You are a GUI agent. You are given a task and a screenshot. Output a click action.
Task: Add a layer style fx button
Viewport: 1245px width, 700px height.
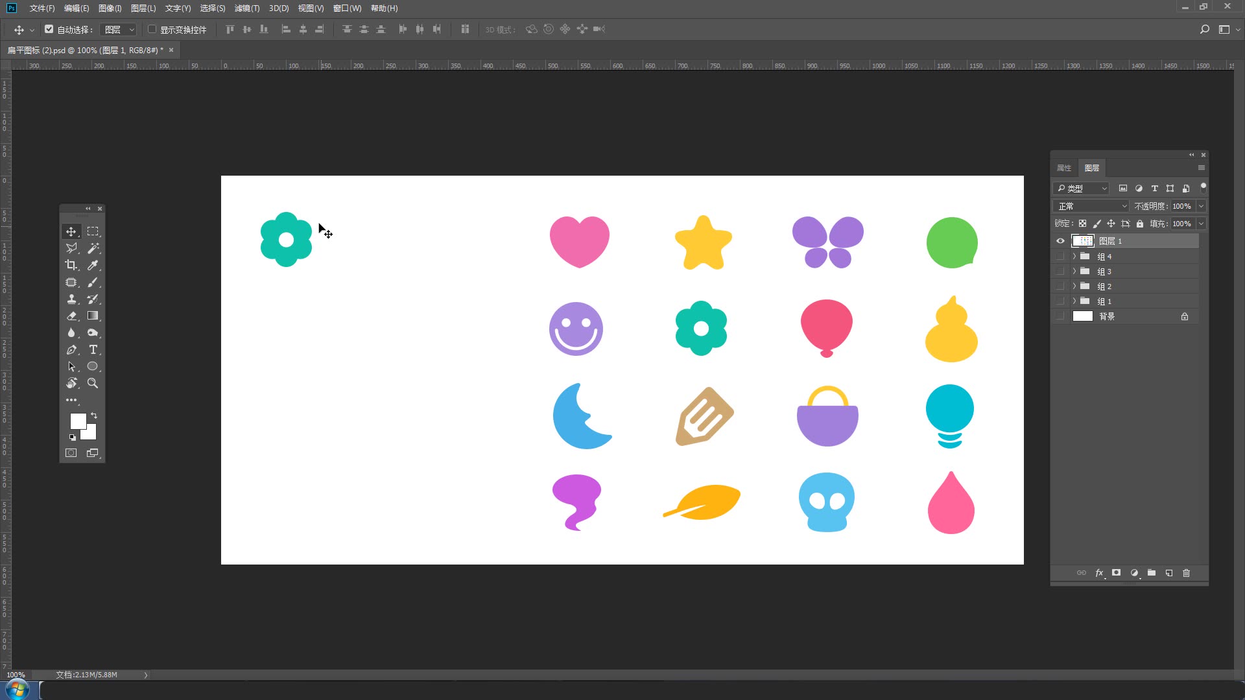point(1099,573)
